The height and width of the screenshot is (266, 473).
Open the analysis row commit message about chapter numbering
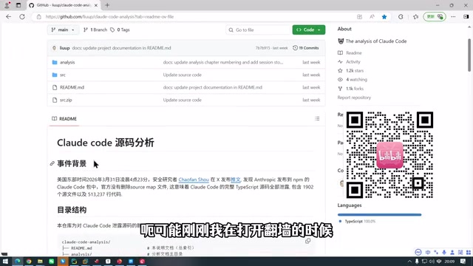(223, 62)
